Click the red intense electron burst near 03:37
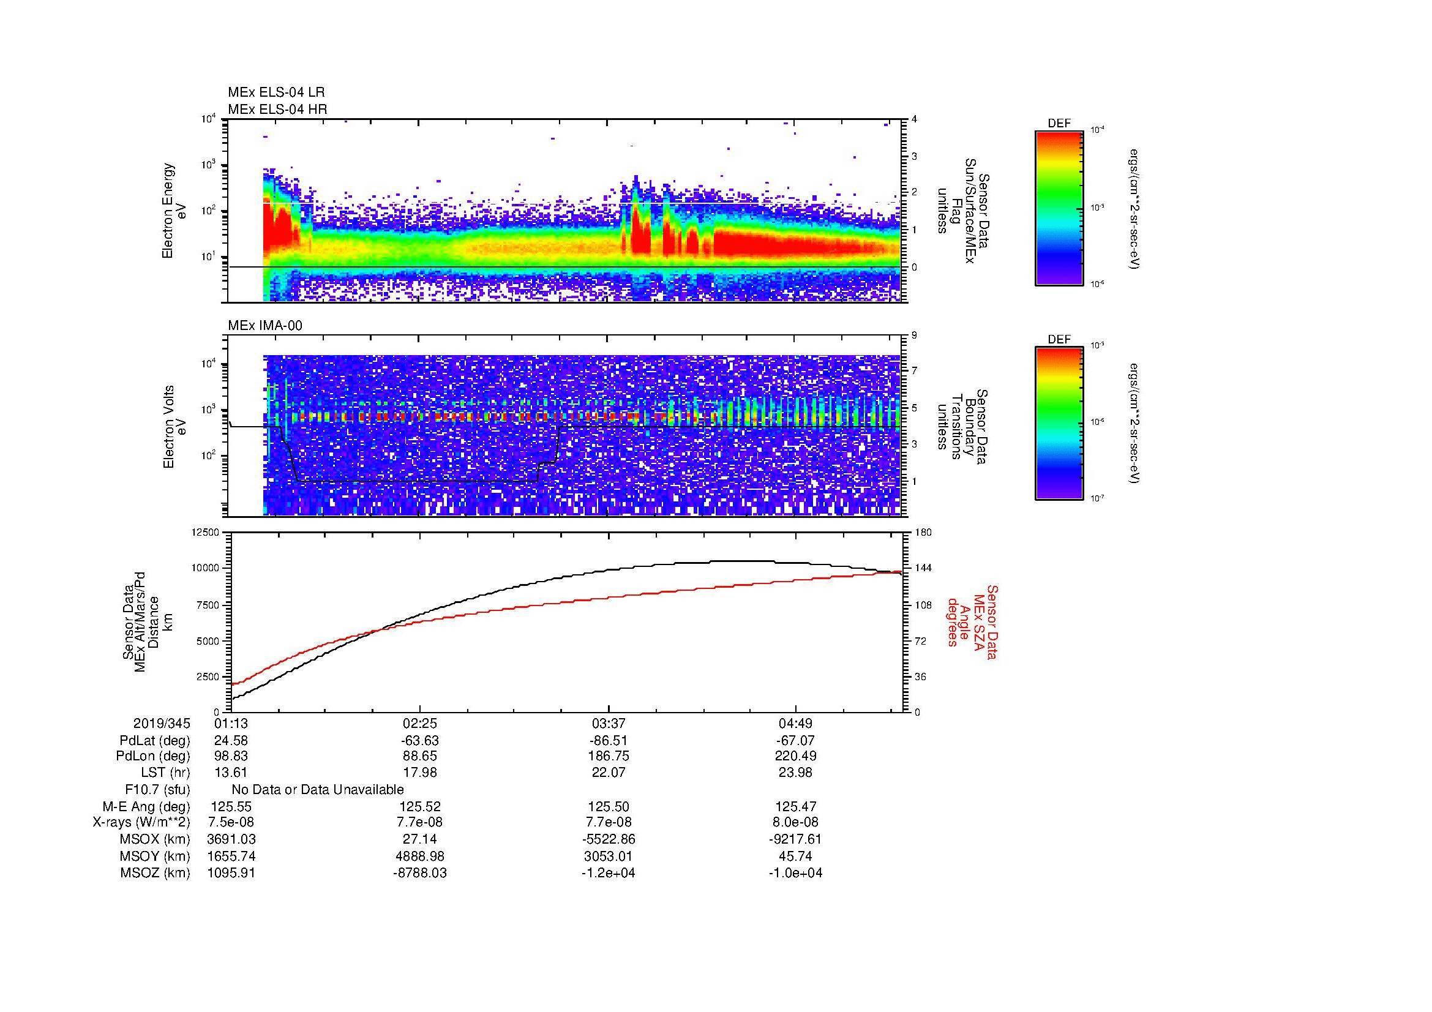The height and width of the screenshot is (1012, 1432). coord(640,234)
